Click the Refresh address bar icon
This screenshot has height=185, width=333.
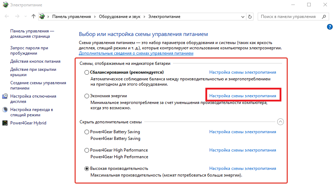pyautogui.click(x=250, y=17)
